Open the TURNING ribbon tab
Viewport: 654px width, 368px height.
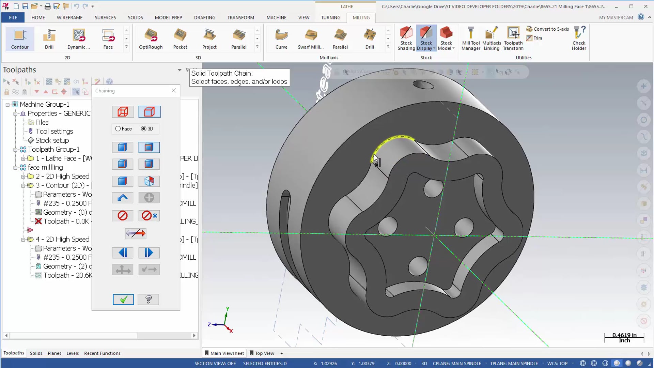[x=331, y=17]
